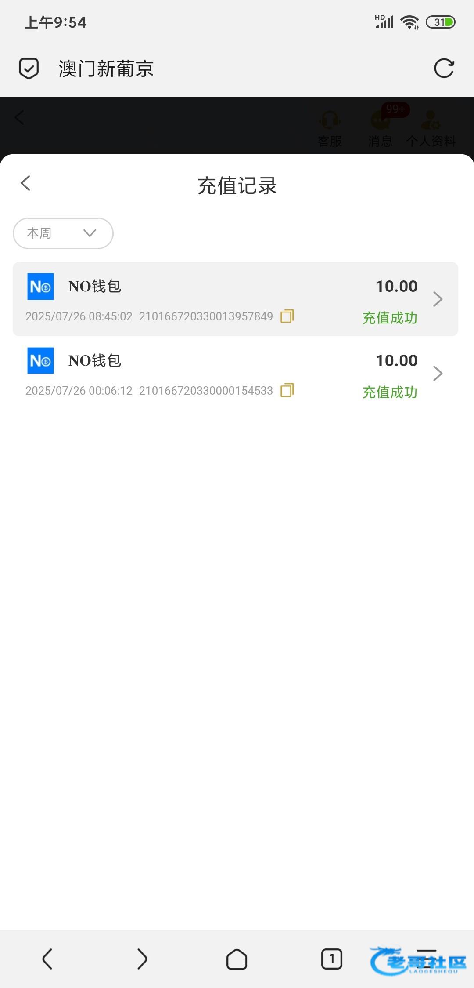Screen dimensions: 474x988
Task: Open 消息 messages with 99+ badge
Action: point(381,127)
